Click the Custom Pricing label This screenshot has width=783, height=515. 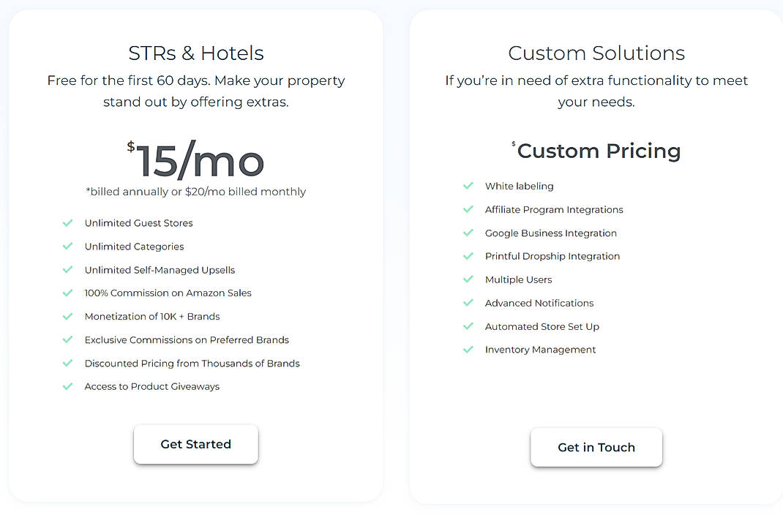point(599,151)
